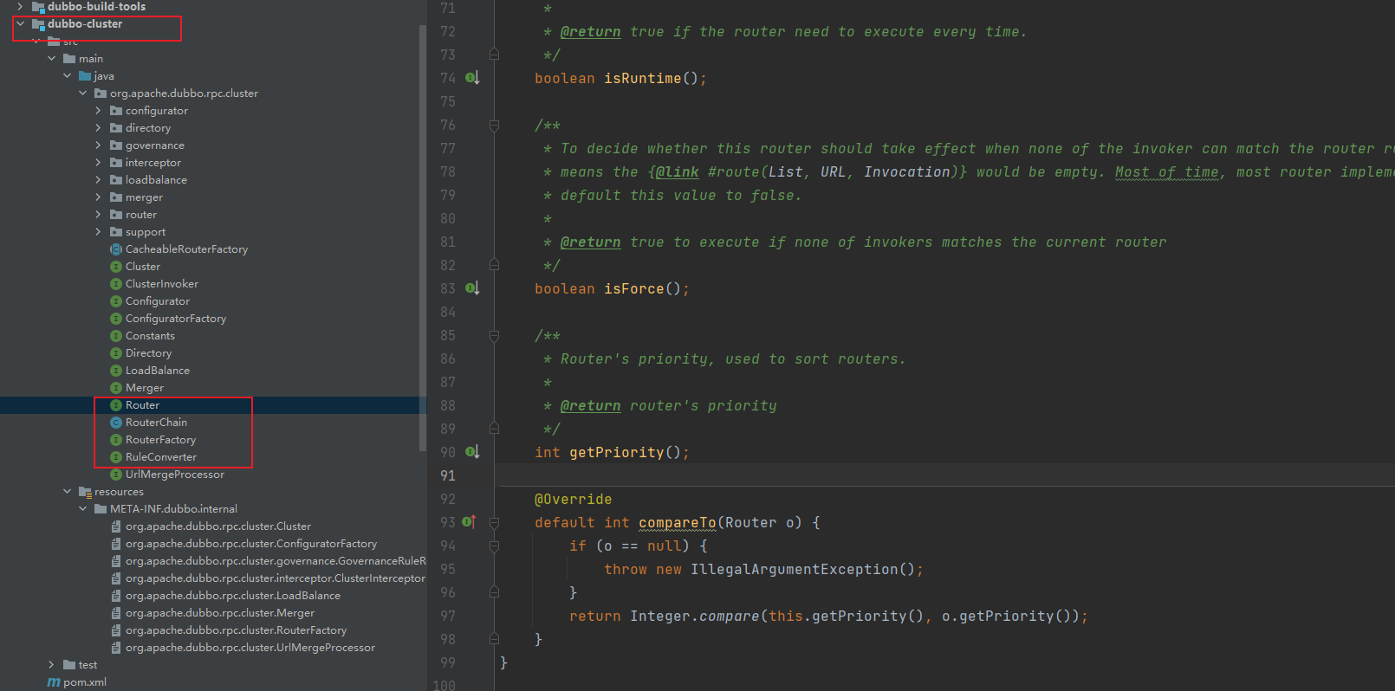Select org.apache.dubbo.rpc.cluster.RouterFactory resource file
The image size is (1395, 691).
click(x=236, y=630)
